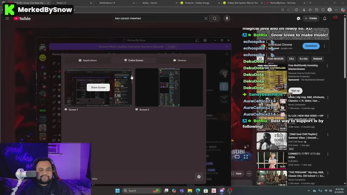347x195 pixels.
Task: Filter recommendations by CDJ chip
Action: pyautogui.click(x=291, y=59)
